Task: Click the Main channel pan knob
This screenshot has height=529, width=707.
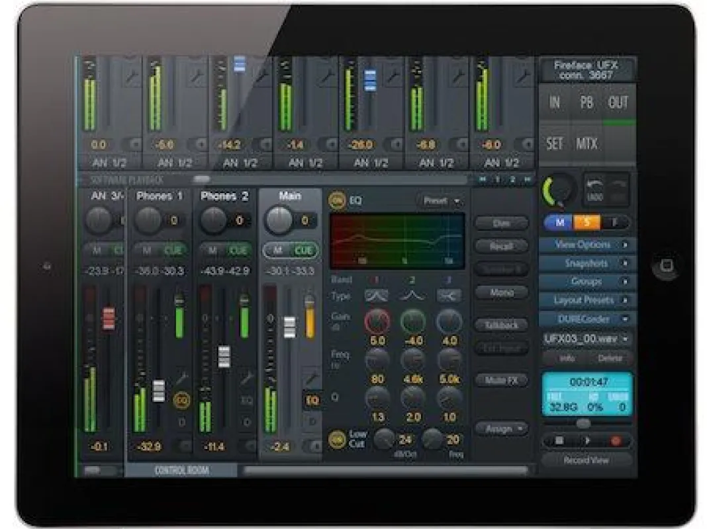Action: point(279,221)
